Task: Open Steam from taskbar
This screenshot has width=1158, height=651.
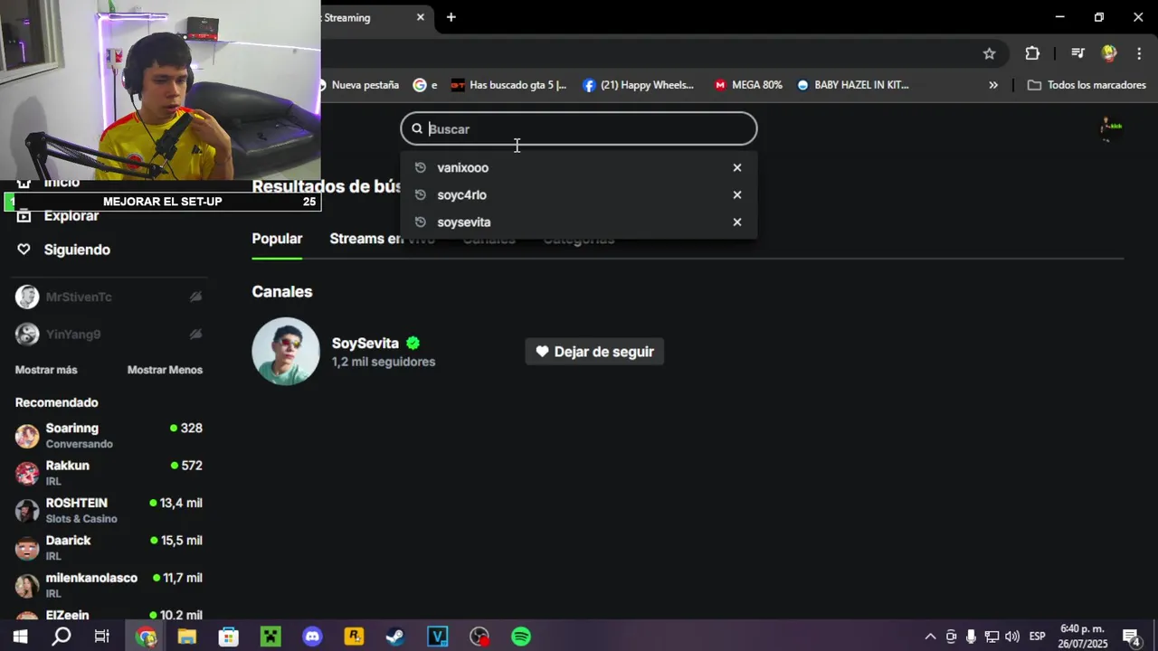Action: click(x=395, y=637)
